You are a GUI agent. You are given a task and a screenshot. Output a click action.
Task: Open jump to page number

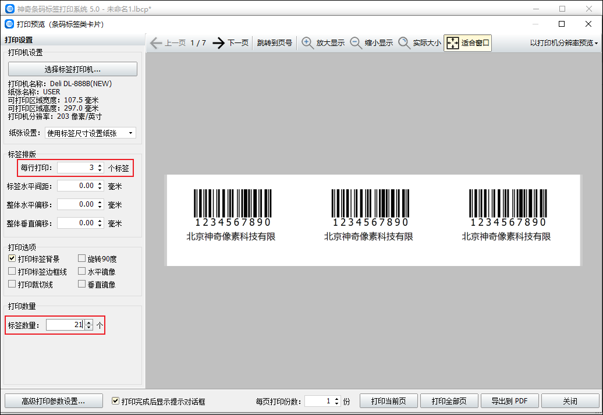point(275,42)
